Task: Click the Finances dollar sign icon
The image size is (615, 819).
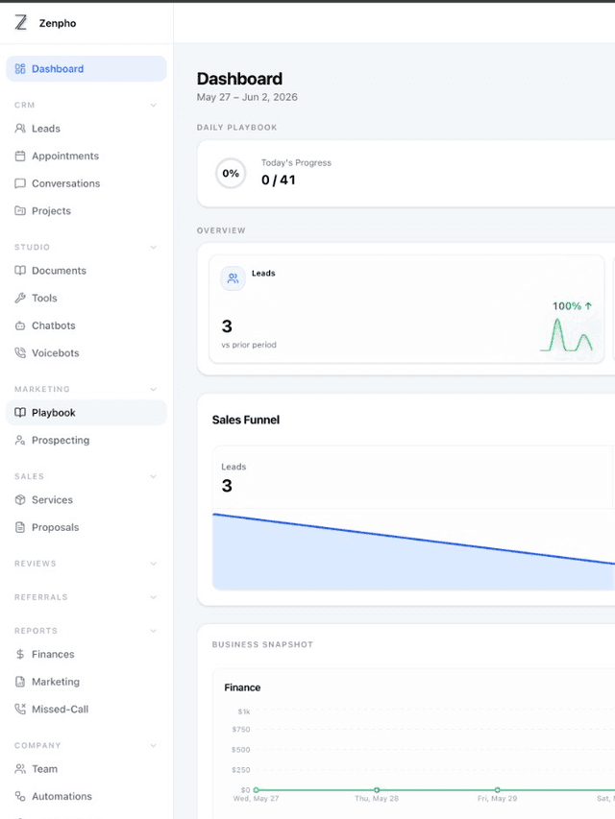Action: (20, 655)
